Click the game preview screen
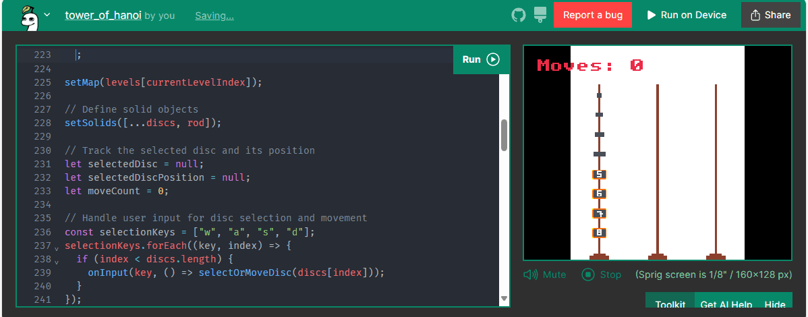 click(657, 152)
